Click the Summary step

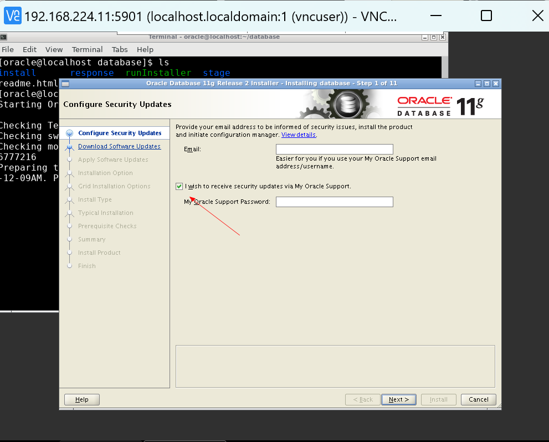pyautogui.click(x=92, y=239)
